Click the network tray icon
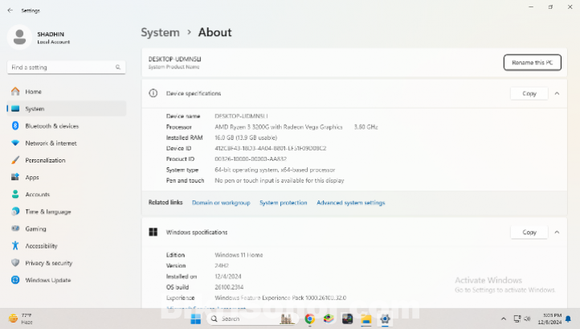The height and width of the screenshot is (329, 580). tap(517, 319)
